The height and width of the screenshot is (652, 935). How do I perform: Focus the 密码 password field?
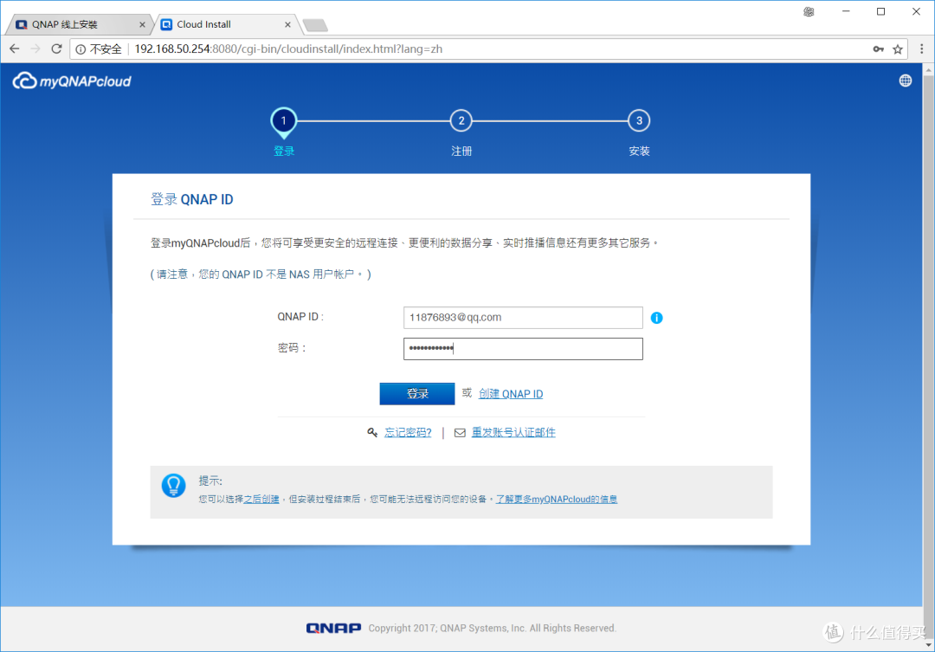[523, 348]
